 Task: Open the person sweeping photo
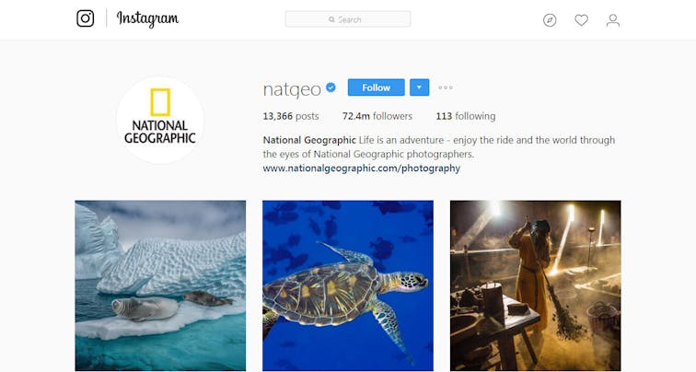pyautogui.click(x=535, y=285)
